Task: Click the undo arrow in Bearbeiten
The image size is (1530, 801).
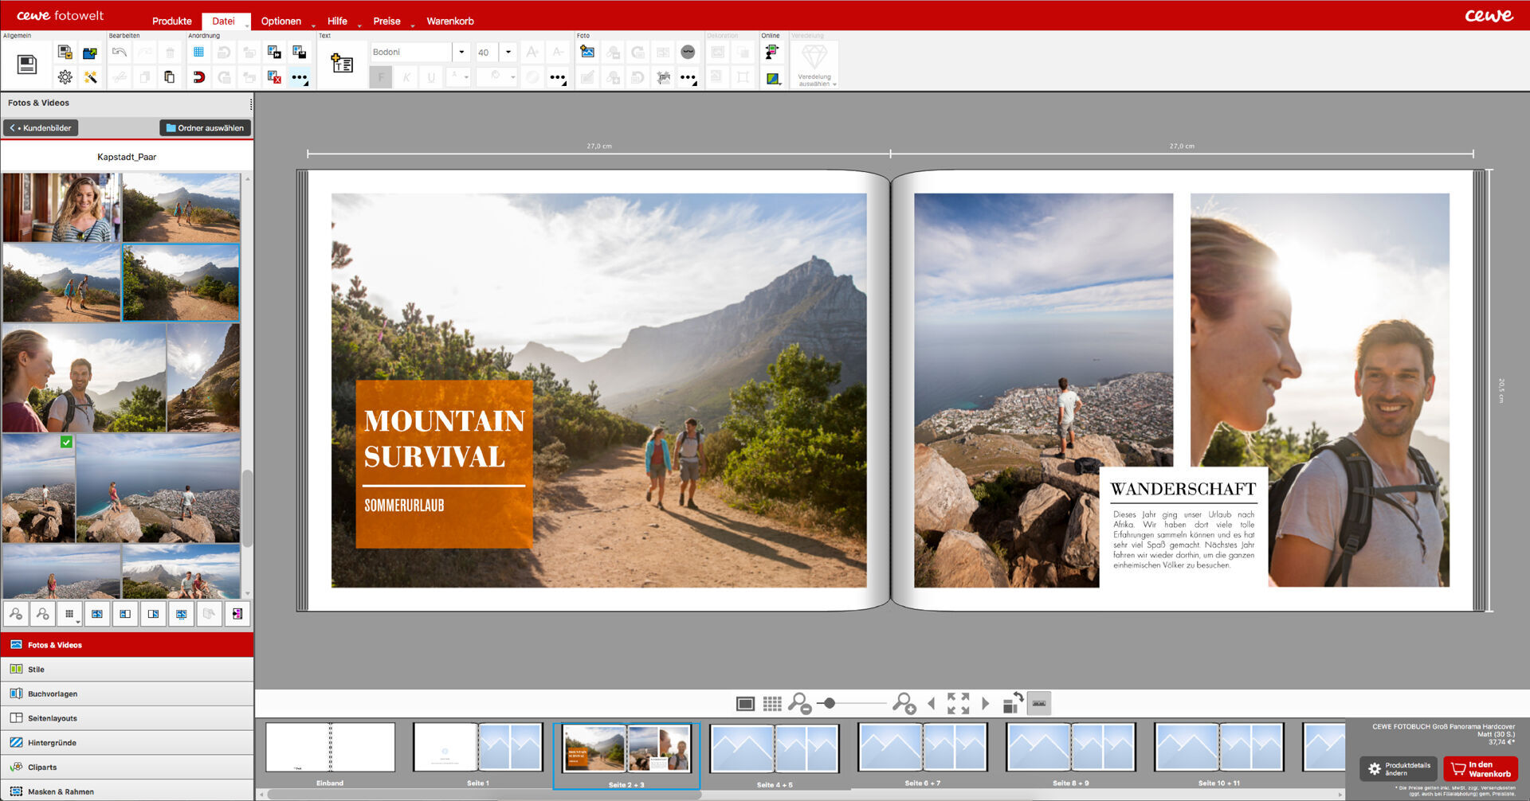Action: click(x=120, y=53)
